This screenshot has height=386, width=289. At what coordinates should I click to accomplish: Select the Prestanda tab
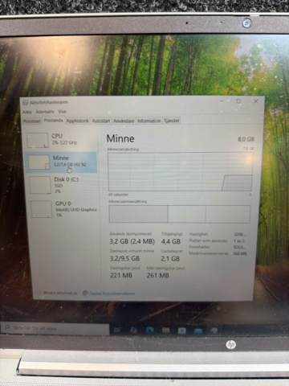54,121
